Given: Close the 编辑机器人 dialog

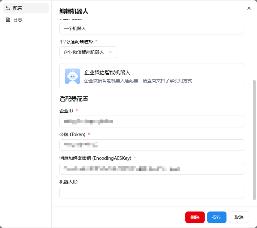Looking at the screenshot, I should click(x=249, y=8).
